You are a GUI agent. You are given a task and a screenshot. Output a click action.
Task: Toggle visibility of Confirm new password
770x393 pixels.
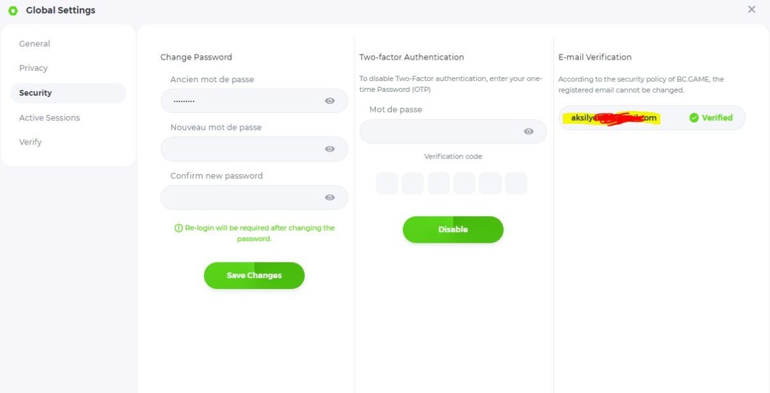[330, 198]
